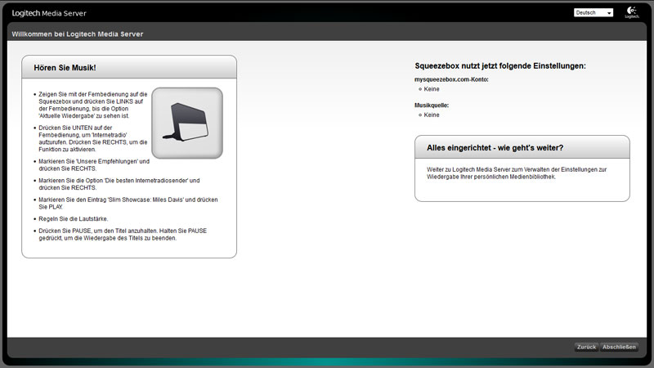Viewport: 654px width, 368px height.
Task: Click the 'Drücken Sie PAUSE' bullet
Action: click(123, 235)
